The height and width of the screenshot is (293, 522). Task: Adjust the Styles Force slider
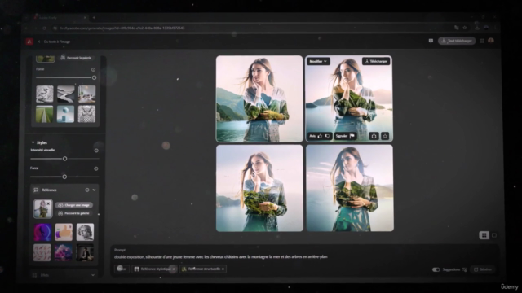pos(64,177)
